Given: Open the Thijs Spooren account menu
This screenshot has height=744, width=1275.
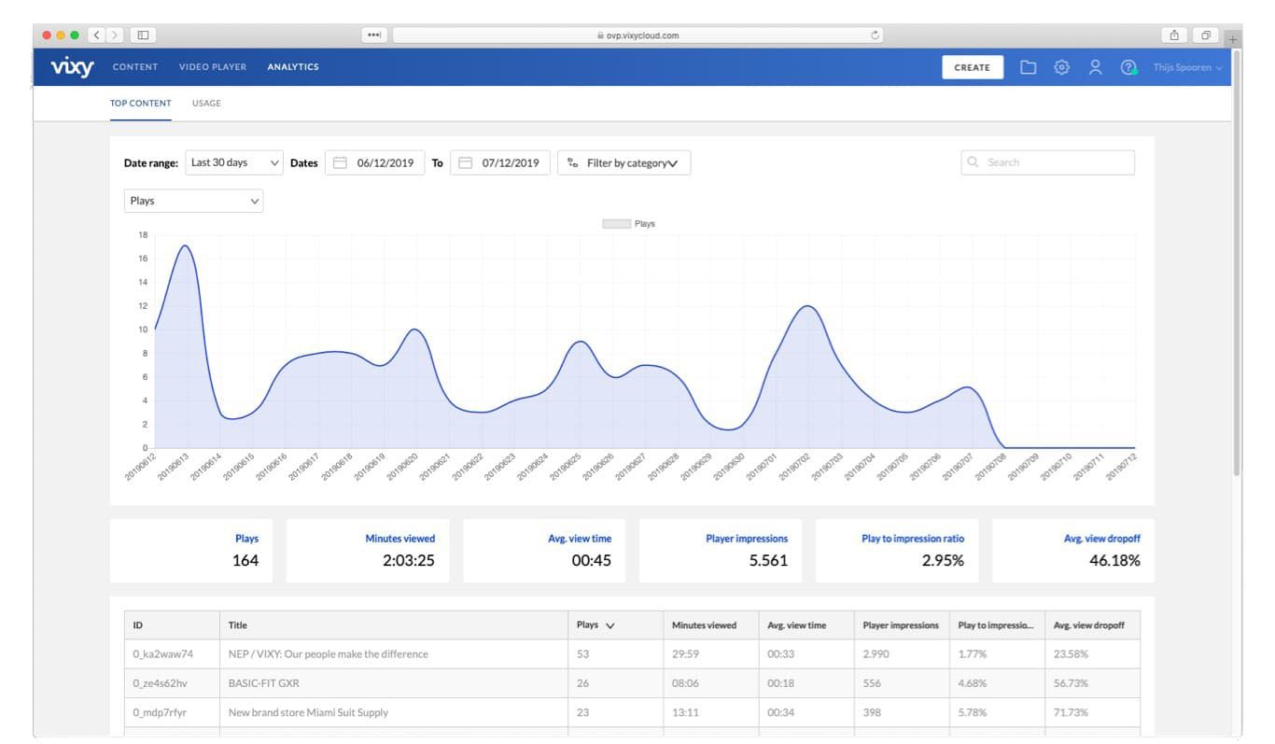Looking at the screenshot, I should (x=1187, y=67).
